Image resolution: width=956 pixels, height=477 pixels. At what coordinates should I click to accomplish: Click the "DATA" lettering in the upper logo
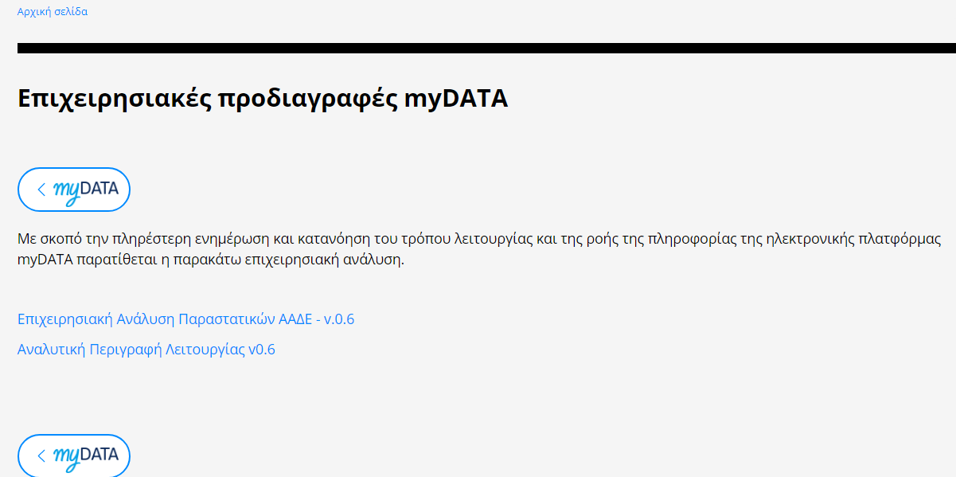click(100, 189)
